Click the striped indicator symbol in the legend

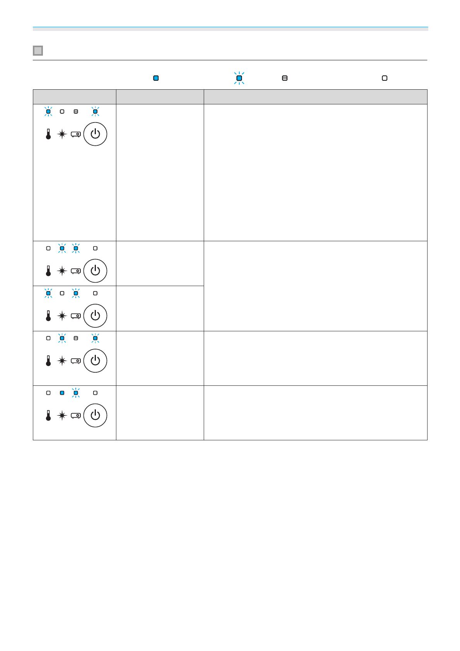pyautogui.click(x=285, y=78)
